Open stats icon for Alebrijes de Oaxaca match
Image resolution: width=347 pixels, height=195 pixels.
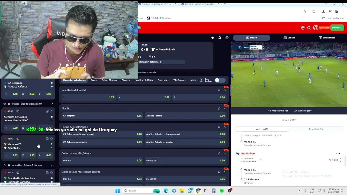(47, 111)
